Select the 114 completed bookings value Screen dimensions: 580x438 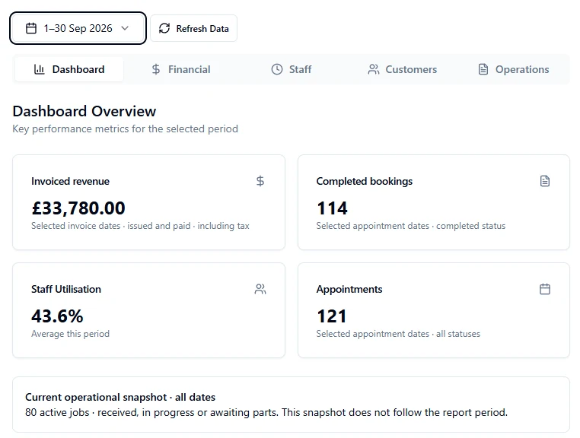[332, 208]
